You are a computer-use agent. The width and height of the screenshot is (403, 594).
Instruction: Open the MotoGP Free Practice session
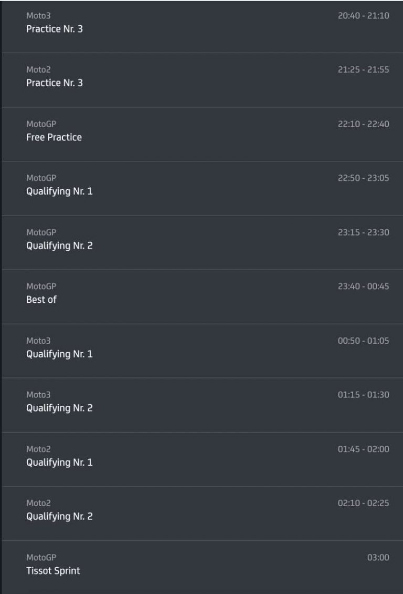click(202, 134)
